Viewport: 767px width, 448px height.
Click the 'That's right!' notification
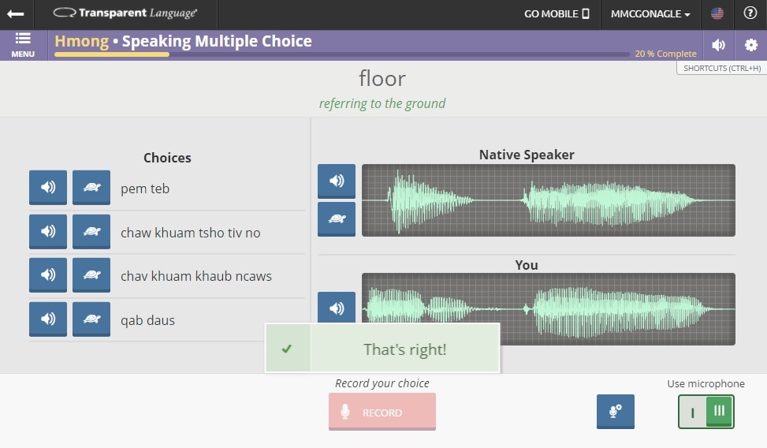(382, 348)
